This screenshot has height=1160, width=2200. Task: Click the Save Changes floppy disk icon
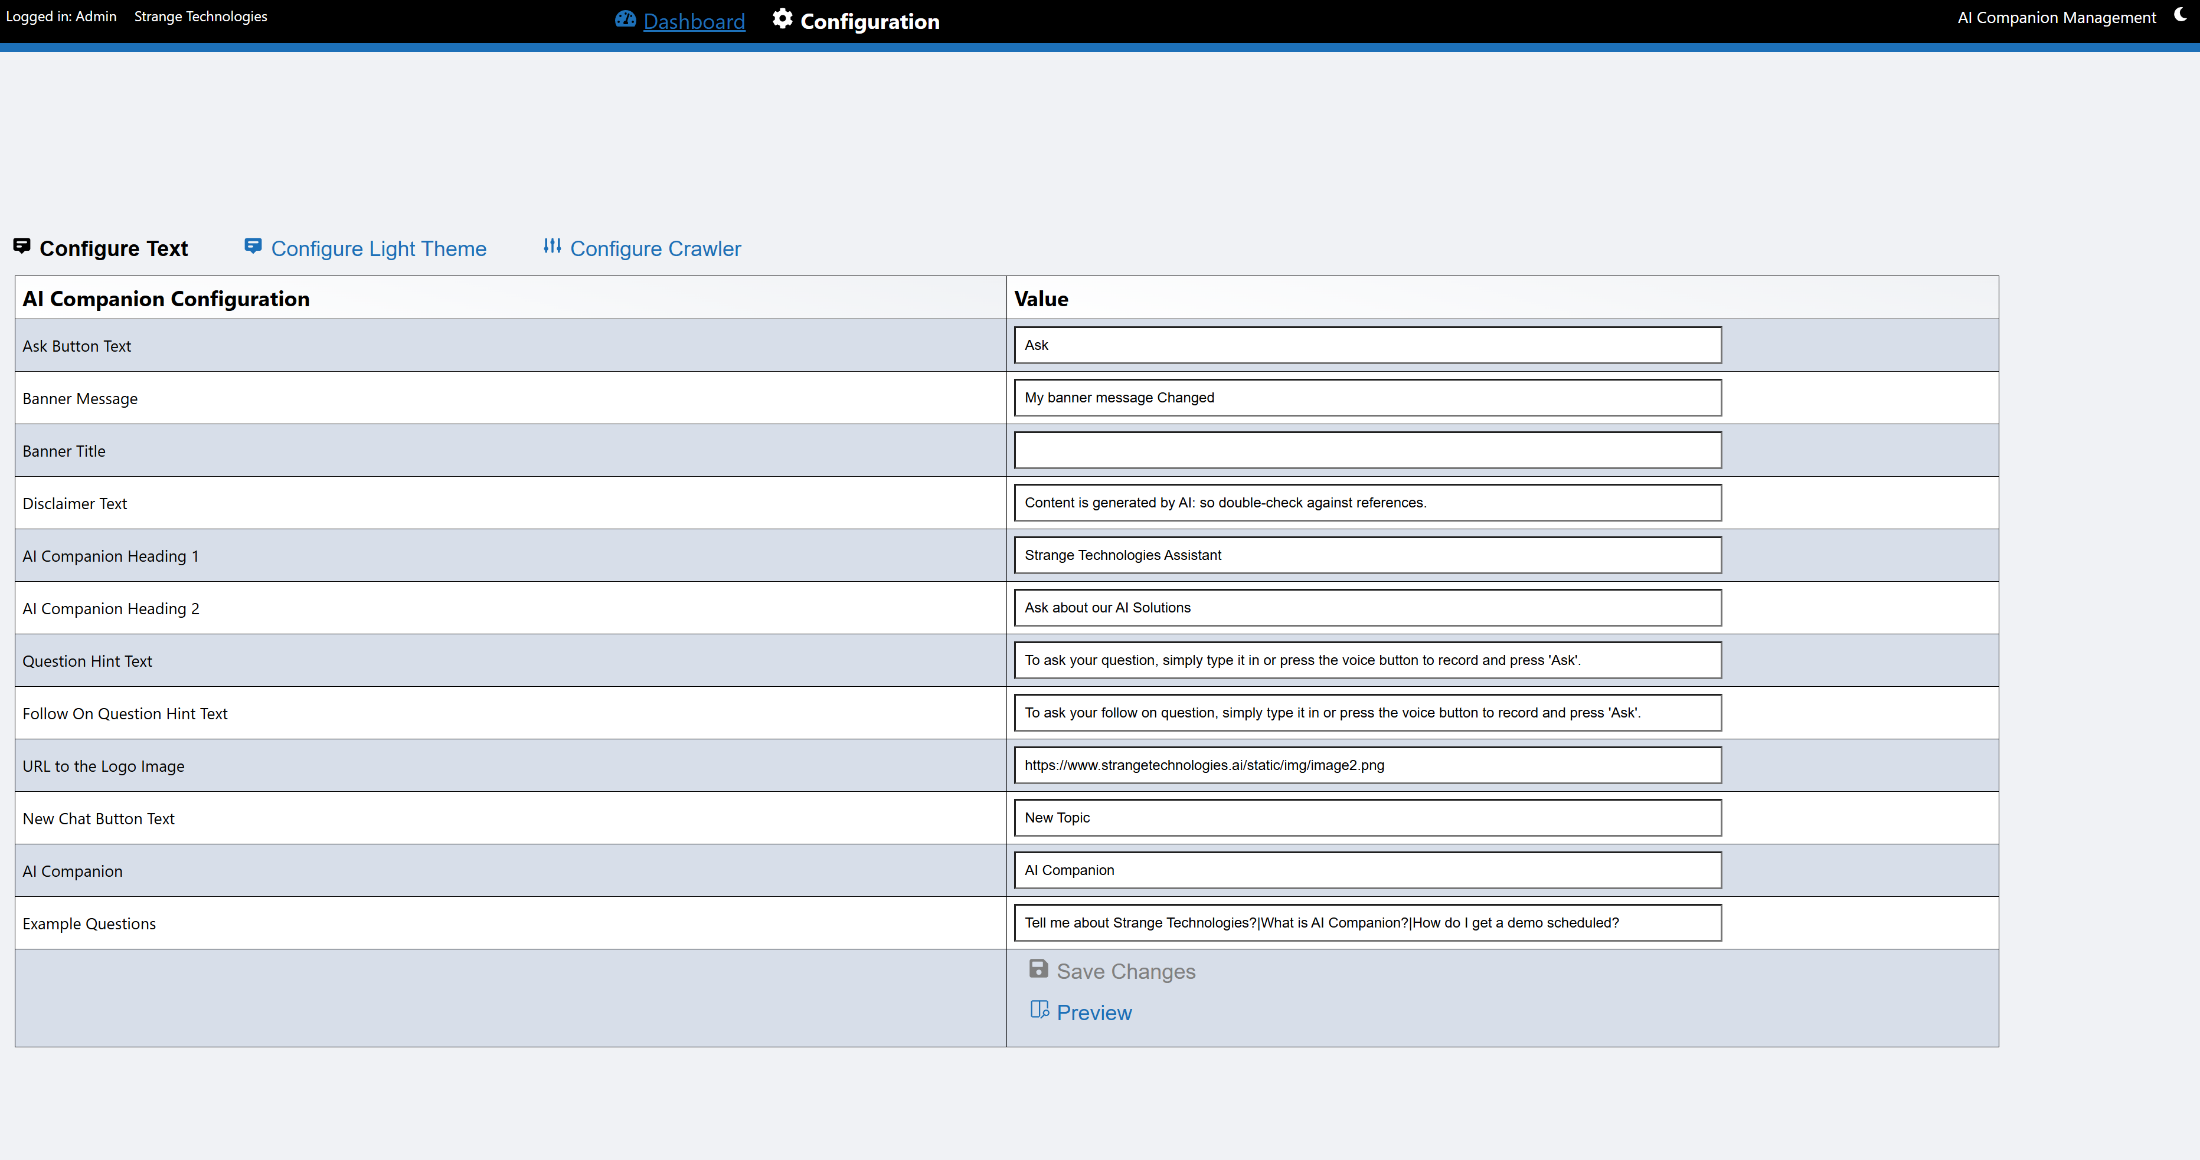coord(1038,969)
